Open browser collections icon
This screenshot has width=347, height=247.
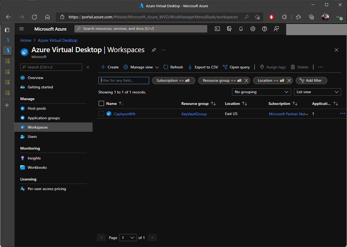click(311, 17)
